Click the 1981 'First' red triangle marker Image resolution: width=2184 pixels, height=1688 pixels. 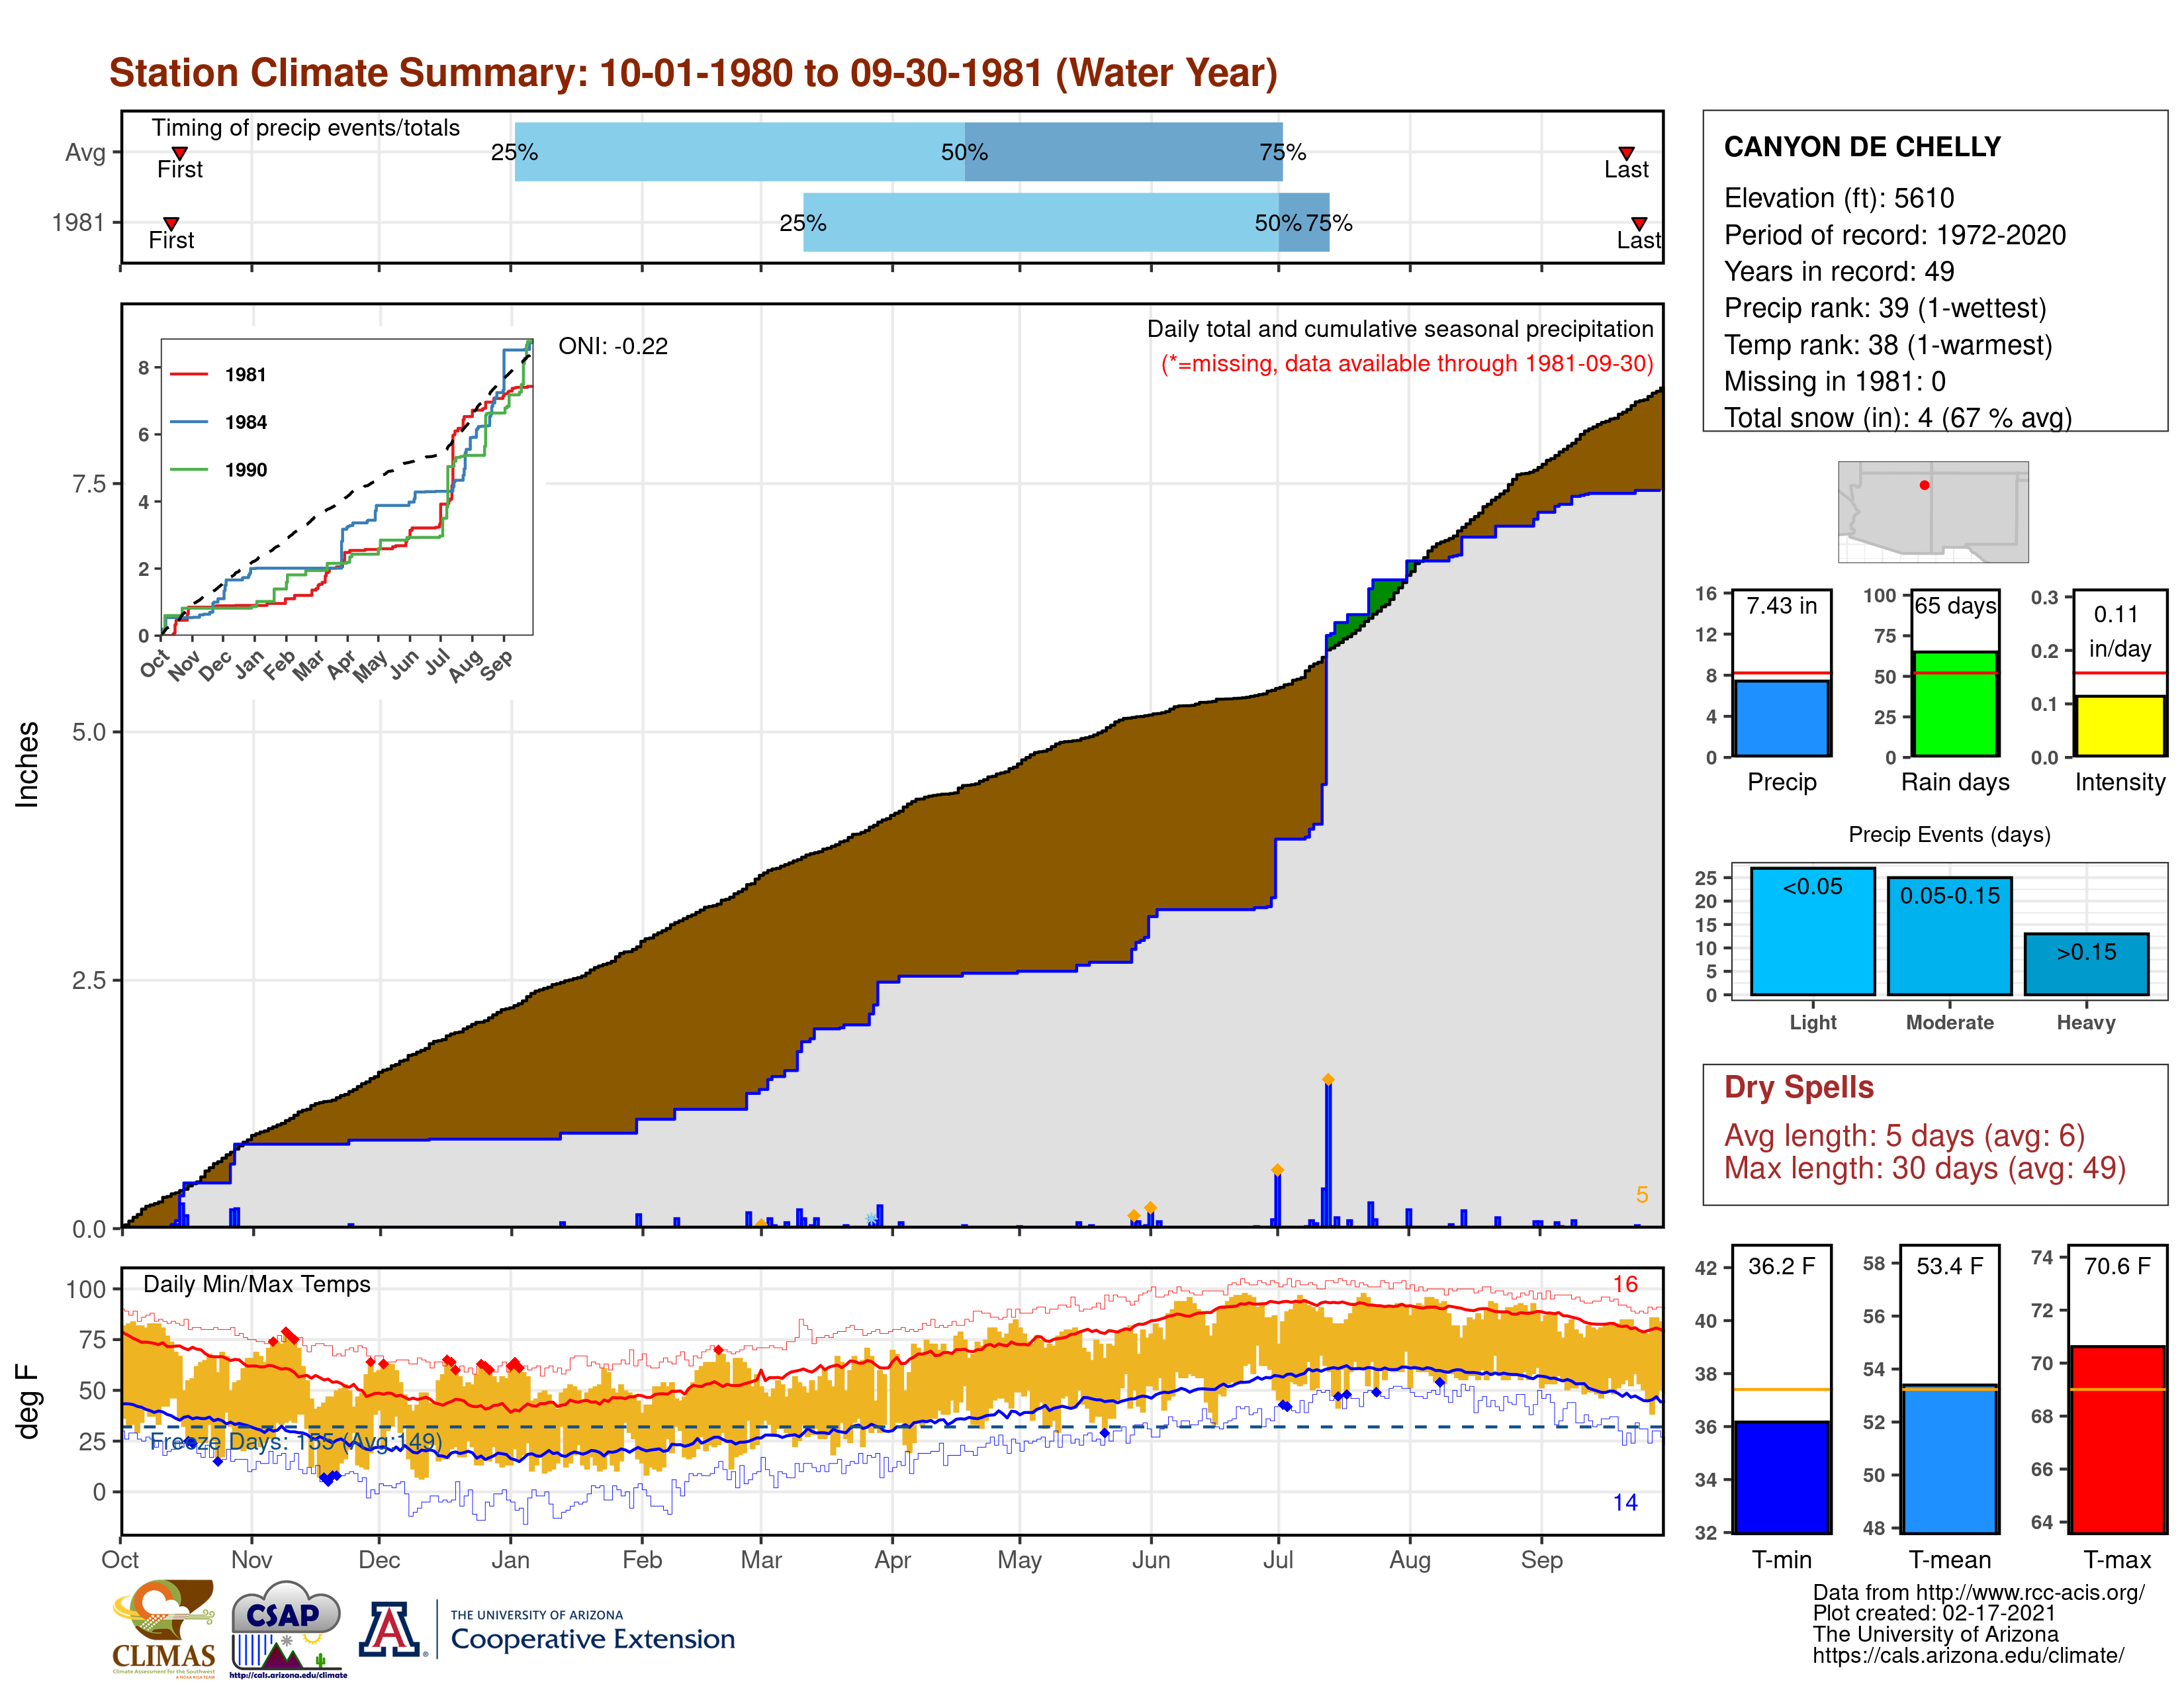[x=171, y=223]
